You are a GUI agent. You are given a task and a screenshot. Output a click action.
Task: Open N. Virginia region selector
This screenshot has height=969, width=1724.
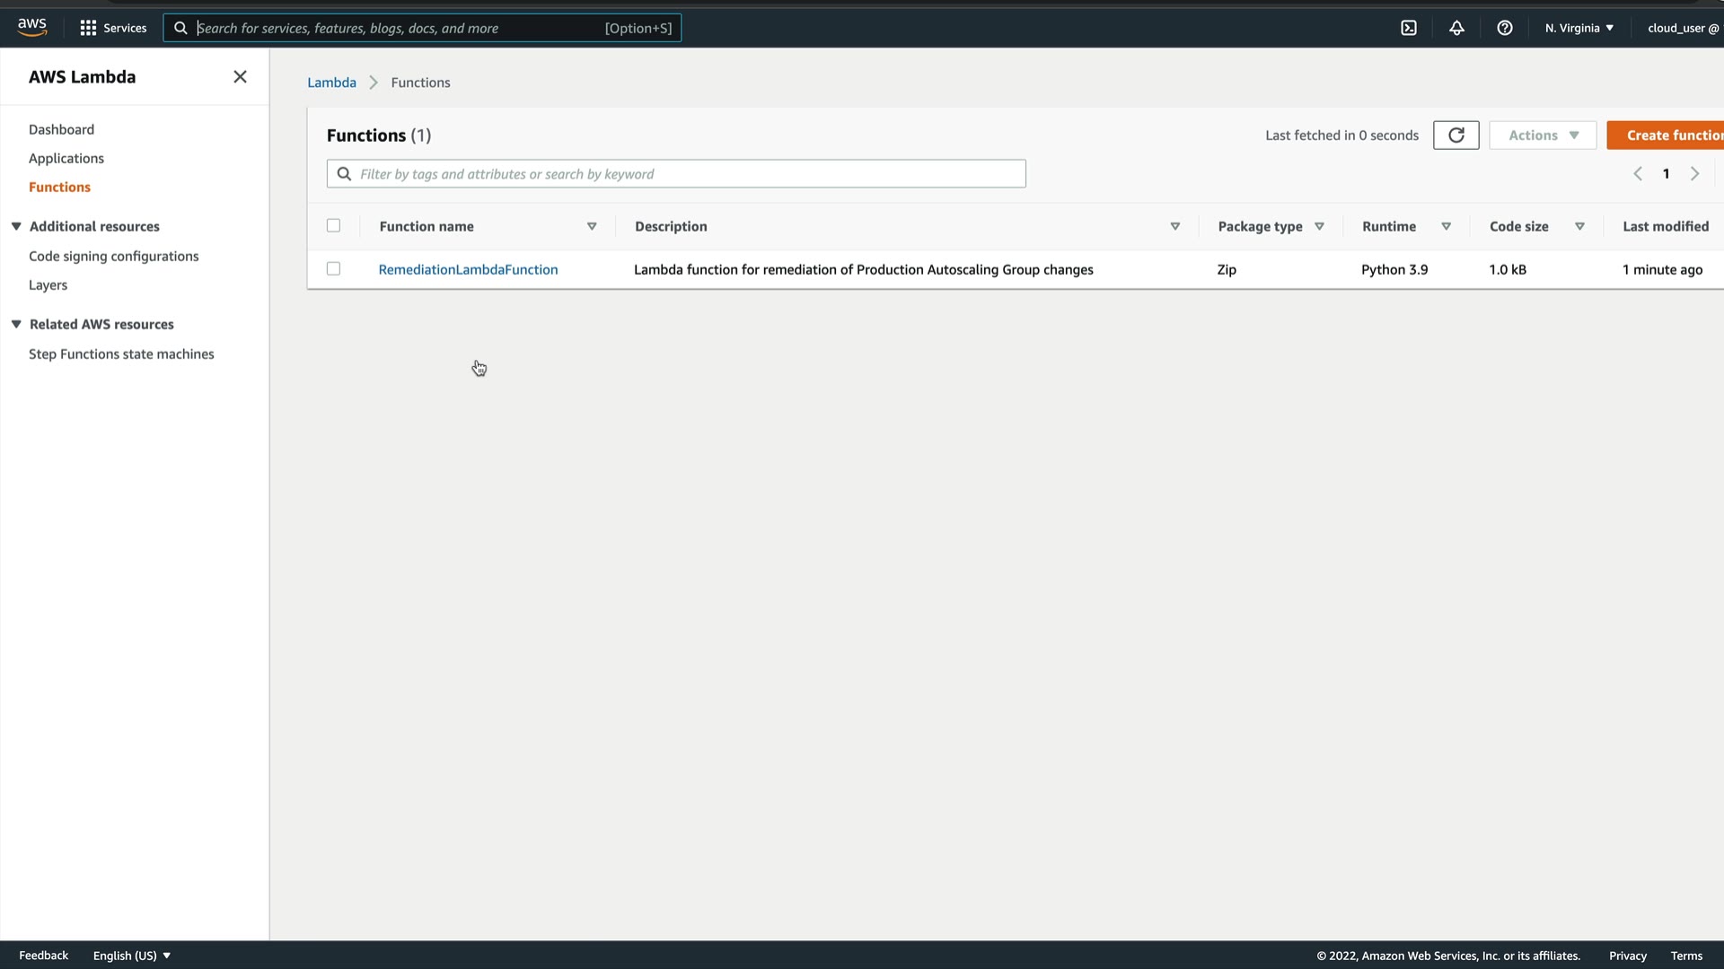point(1579,28)
